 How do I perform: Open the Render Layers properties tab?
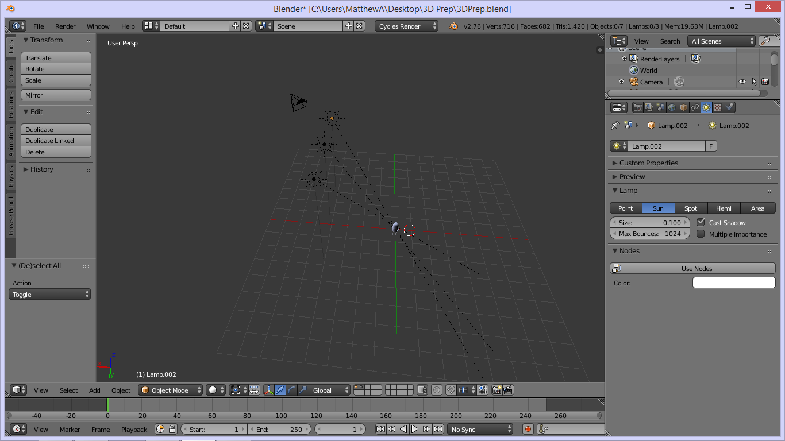tap(649, 107)
